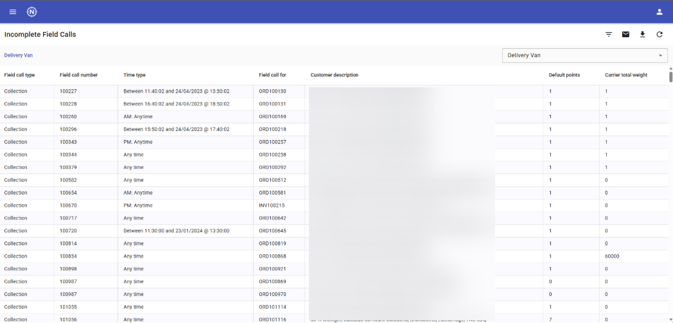Sort by Field call number column

point(78,75)
